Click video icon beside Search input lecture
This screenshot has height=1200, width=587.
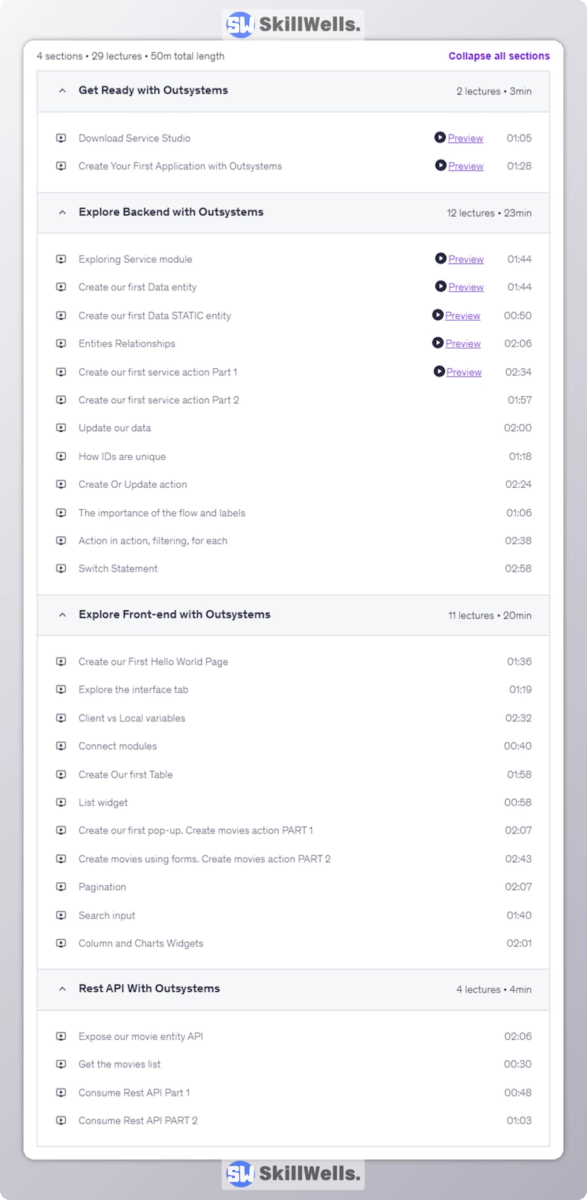(x=61, y=915)
